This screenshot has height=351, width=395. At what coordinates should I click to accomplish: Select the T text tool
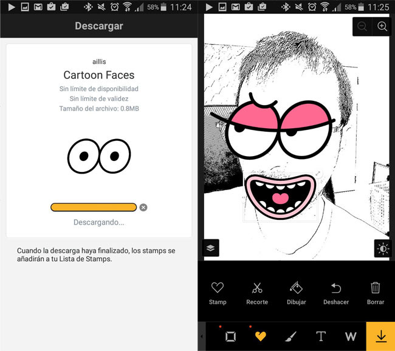point(321,336)
